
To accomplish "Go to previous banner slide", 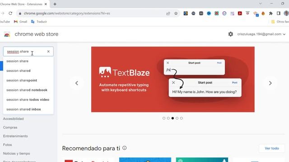I will click(77, 83).
